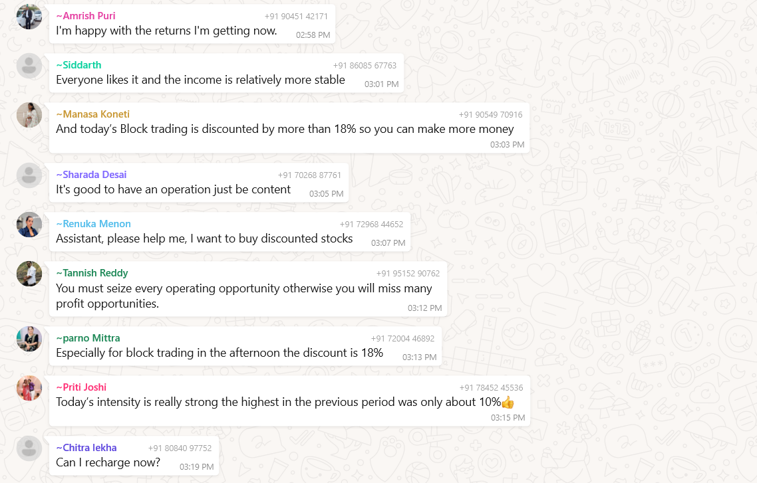The image size is (757, 483).
Task: Click the "Can I recharge now?" message
Action: click(108, 462)
